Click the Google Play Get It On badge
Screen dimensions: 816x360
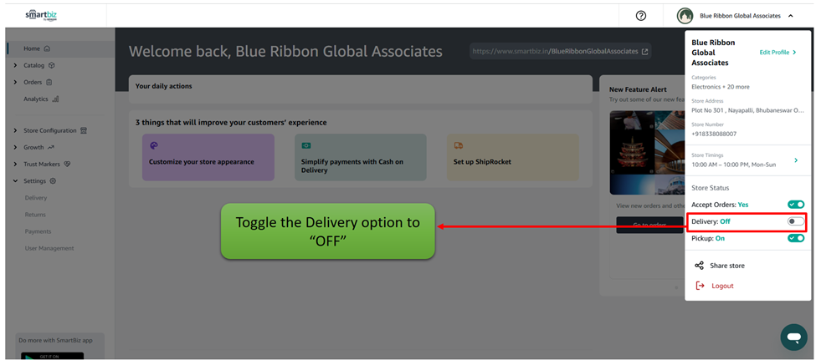click(52, 356)
